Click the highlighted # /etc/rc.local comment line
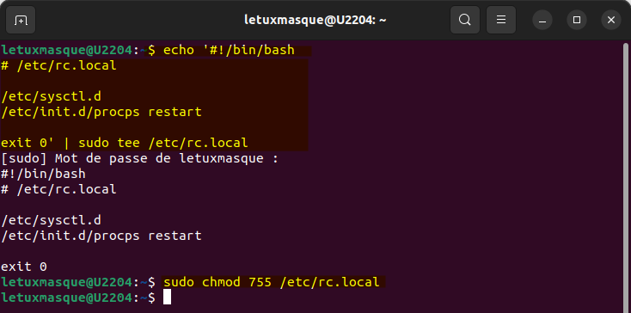631x313 pixels. (58, 65)
